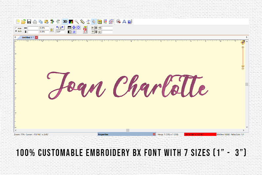Open the hoop preferences icon
The width and height of the screenshot is (262, 175).
click(x=100, y=22)
